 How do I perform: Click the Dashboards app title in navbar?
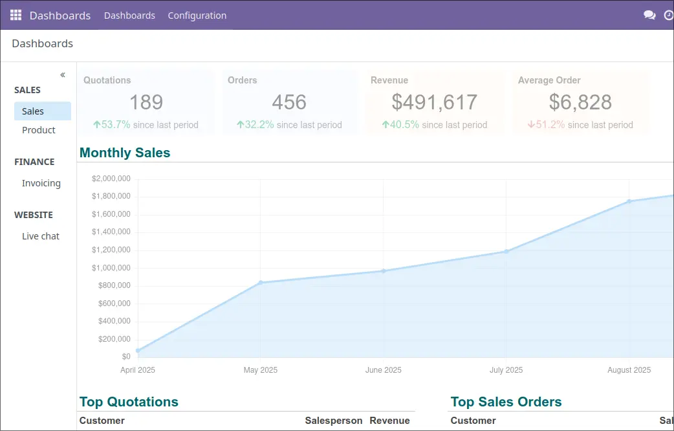pyautogui.click(x=60, y=16)
